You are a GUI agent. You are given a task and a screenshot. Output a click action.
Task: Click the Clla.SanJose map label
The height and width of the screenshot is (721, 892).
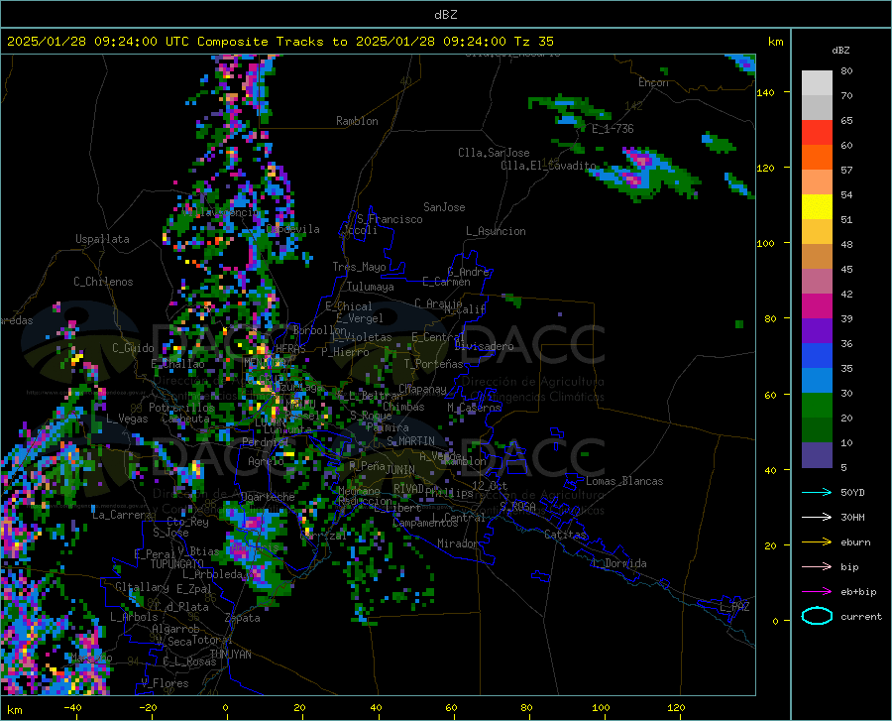click(494, 153)
